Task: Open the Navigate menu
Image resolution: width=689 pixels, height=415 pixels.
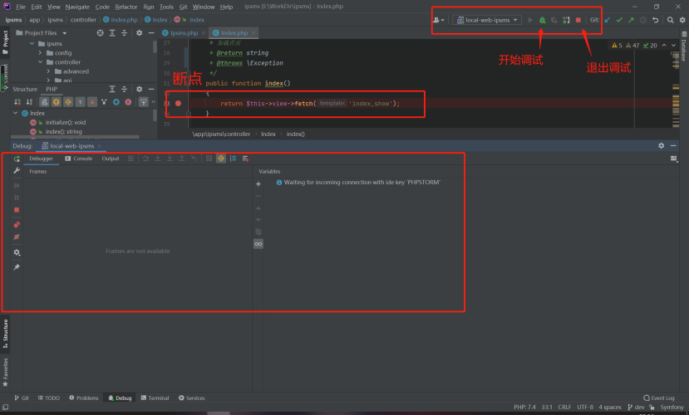Action: tap(77, 7)
